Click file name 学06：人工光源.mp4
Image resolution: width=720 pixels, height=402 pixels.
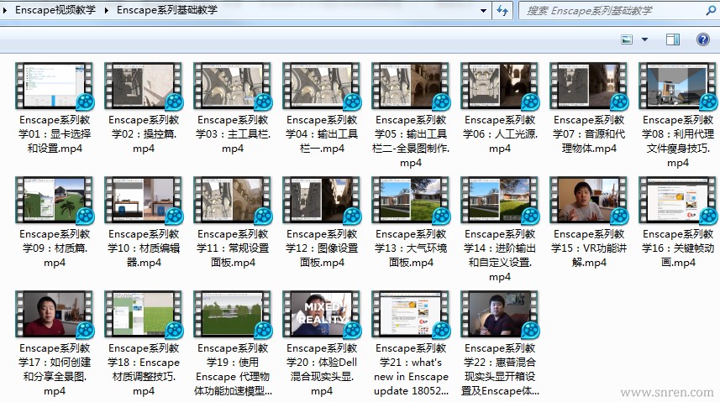click(500, 134)
